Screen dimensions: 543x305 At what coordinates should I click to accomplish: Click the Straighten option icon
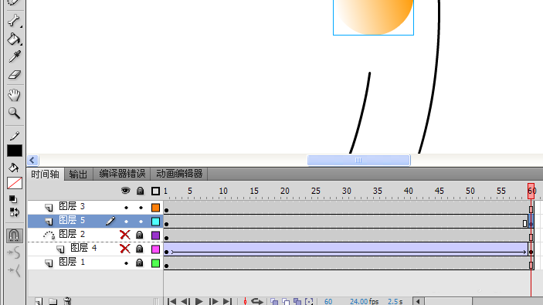click(x=14, y=270)
